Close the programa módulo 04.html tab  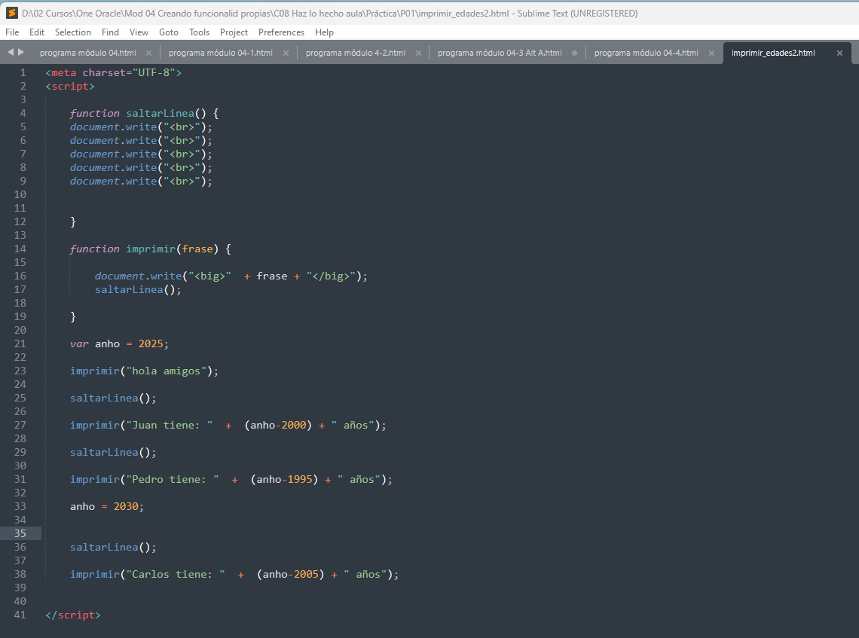148,53
